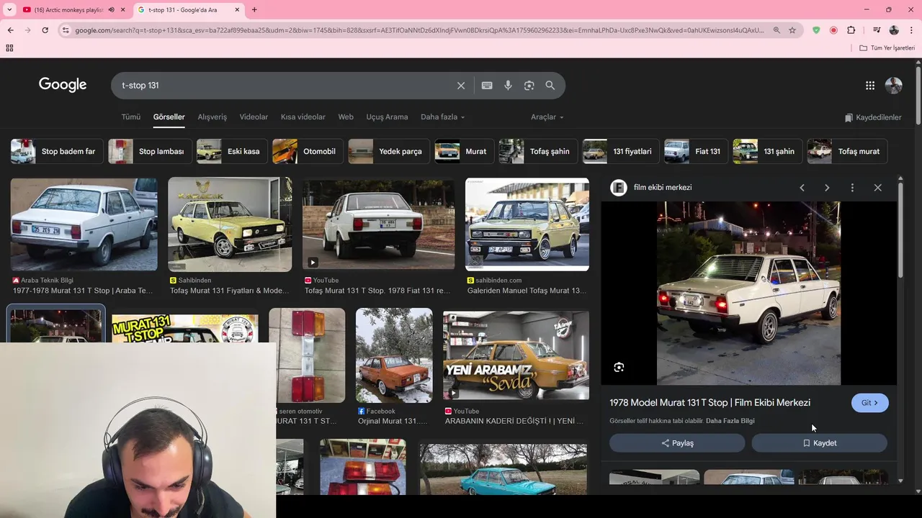This screenshot has width=922, height=518.
Task: Show previous image in preview panel
Action: [802, 188]
